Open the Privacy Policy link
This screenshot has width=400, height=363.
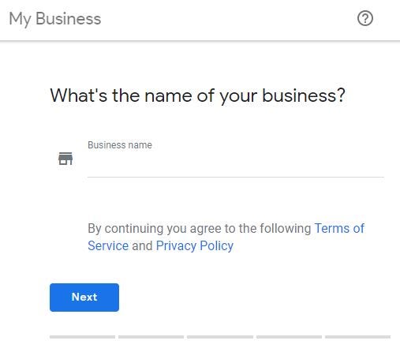tap(195, 246)
